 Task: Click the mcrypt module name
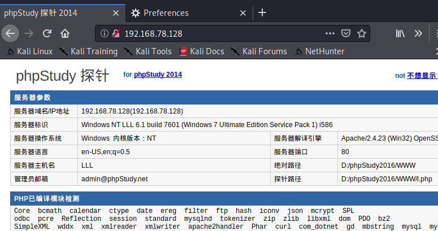[322, 211]
